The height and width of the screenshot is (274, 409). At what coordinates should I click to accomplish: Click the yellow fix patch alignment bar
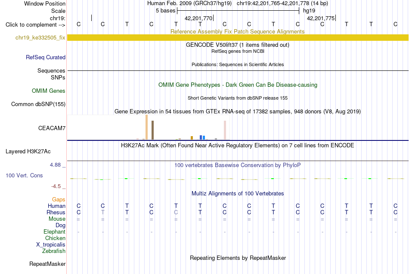click(238, 37)
